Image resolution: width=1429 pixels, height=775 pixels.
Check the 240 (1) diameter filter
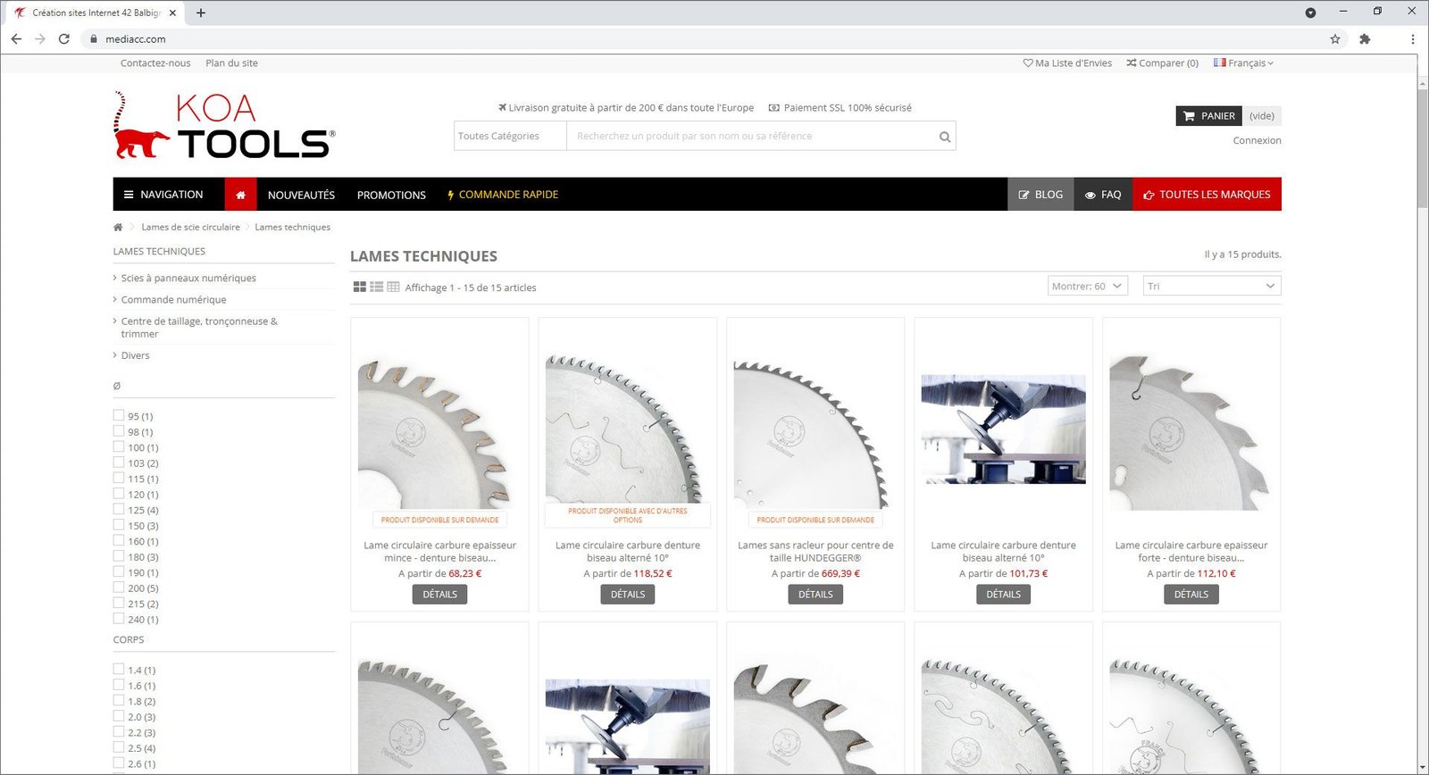119,618
